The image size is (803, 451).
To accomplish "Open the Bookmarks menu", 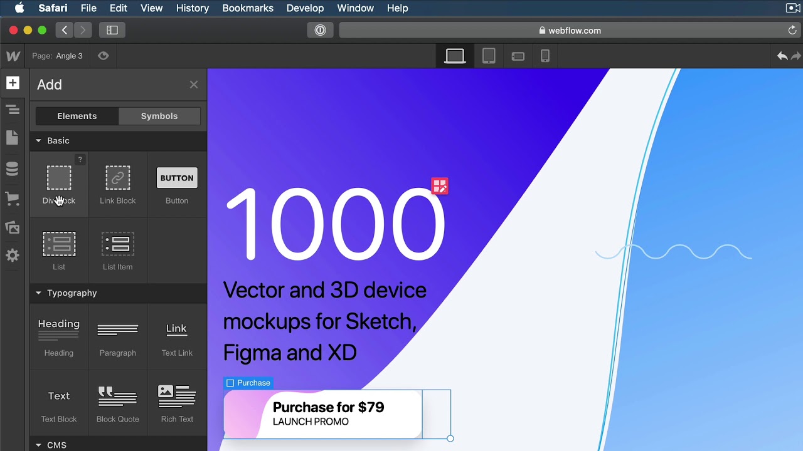I will (248, 8).
